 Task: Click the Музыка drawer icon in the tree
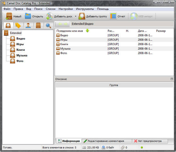tap(13, 55)
